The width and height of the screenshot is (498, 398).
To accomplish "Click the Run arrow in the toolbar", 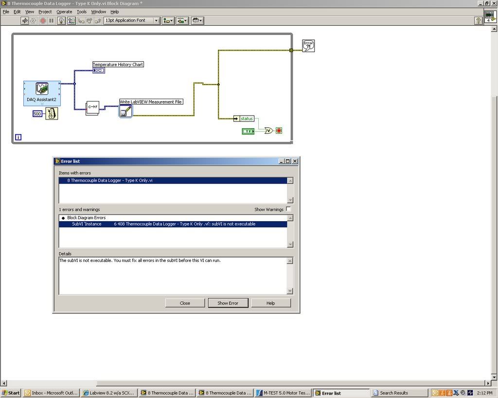I will pyautogui.click(x=25, y=20).
